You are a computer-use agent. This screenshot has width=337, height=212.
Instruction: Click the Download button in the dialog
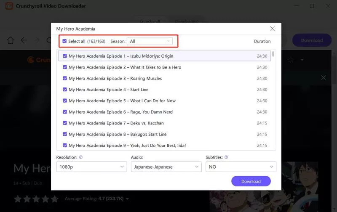click(x=251, y=181)
